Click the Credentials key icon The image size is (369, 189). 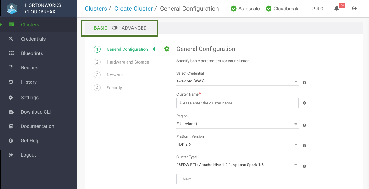pos(11,39)
